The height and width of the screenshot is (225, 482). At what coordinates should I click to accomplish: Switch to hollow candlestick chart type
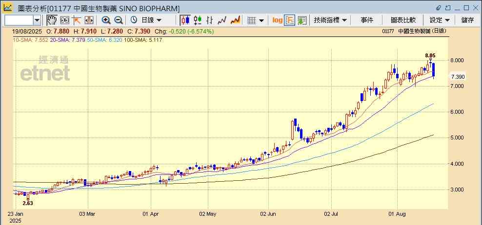click(x=198, y=20)
